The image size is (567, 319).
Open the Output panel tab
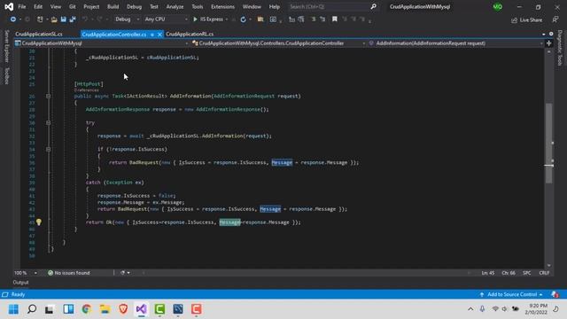(20, 283)
